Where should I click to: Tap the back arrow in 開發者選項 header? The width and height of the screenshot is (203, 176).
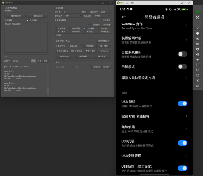pos(124,17)
